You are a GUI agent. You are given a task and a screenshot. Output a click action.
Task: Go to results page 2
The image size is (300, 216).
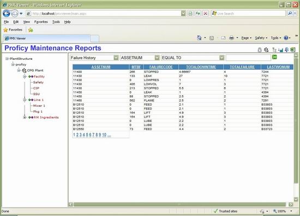pyautogui.click(x=77, y=135)
